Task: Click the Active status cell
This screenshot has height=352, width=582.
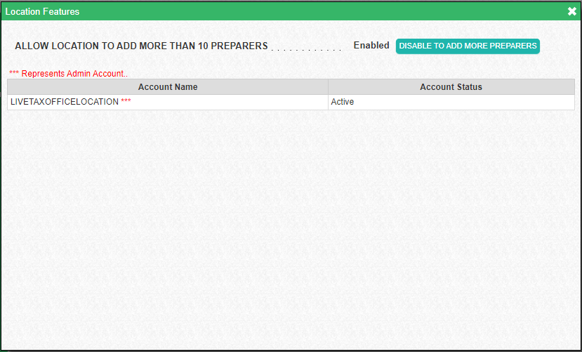Action: [x=343, y=102]
